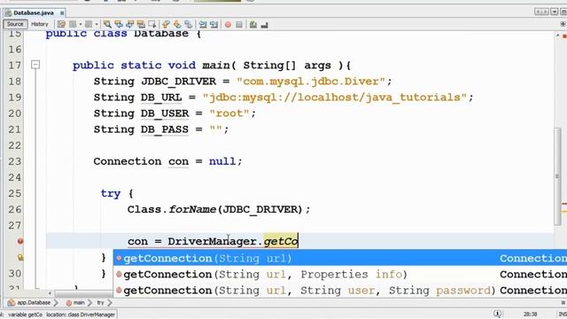567x319 pixels.
Task: Maximize the editor window button
Action: (563, 12)
